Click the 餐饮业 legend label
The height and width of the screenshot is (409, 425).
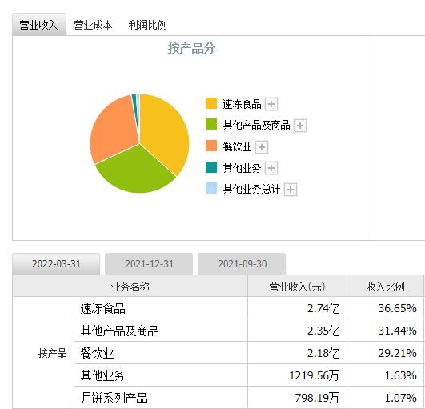coord(237,146)
